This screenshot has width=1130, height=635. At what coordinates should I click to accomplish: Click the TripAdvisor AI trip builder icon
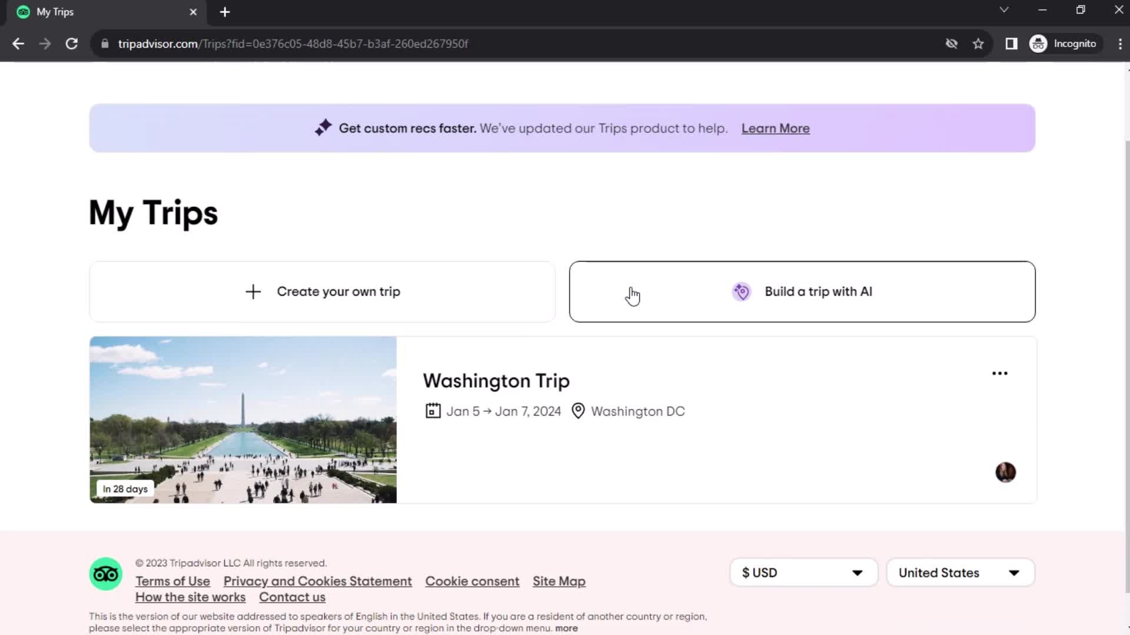coord(742,292)
